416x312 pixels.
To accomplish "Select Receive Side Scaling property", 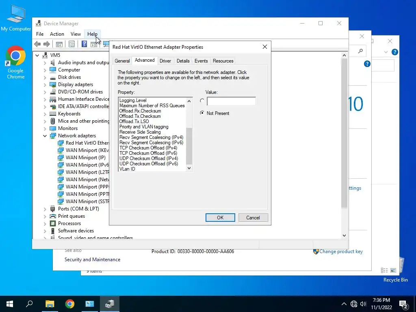I will 140,132.
